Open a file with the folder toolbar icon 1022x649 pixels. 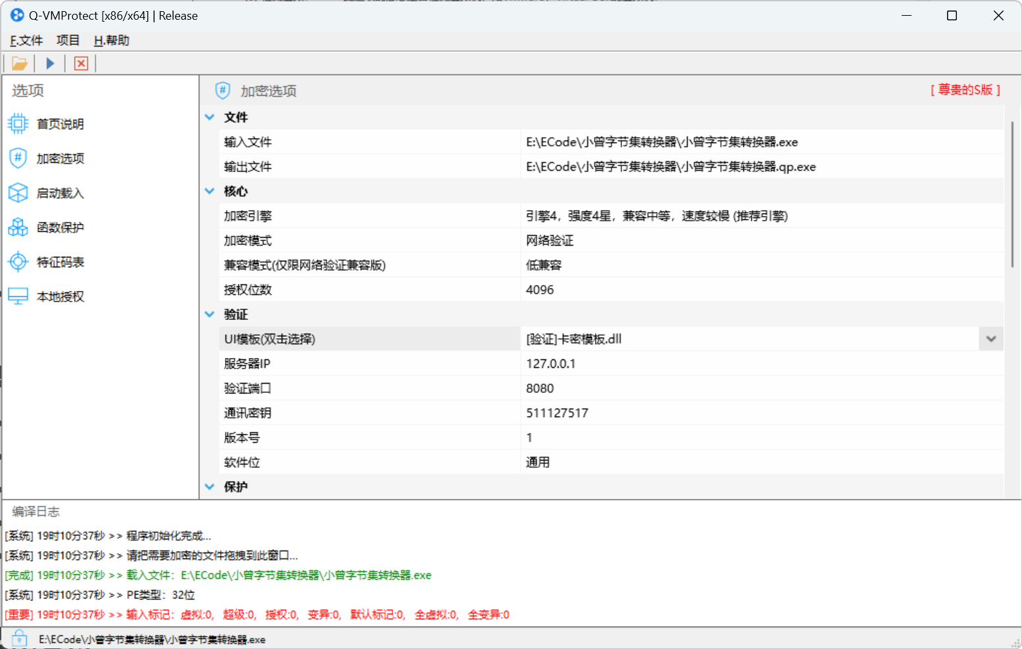[19, 63]
